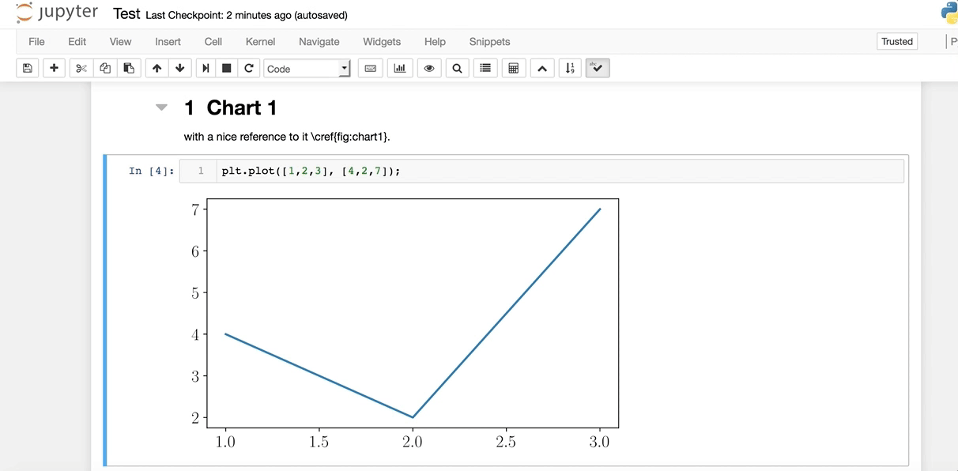
Task: Open the cell type Code dropdown
Action: [307, 69]
